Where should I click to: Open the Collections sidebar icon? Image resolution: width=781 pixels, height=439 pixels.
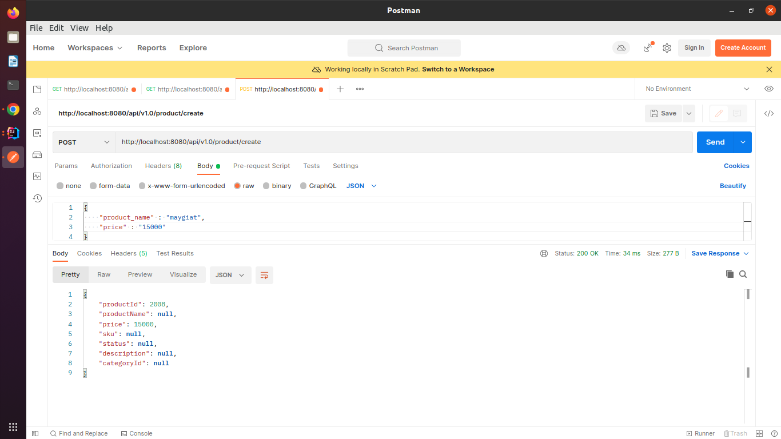[x=37, y=89]
